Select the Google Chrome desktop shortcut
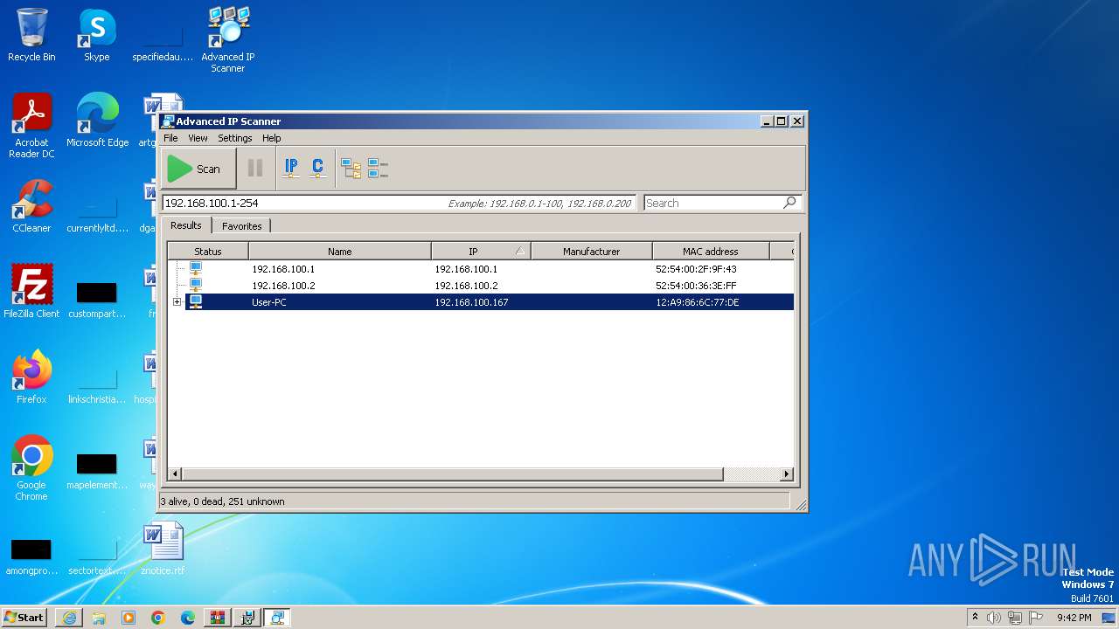Viewport: 1119px width, 629px height. (31, 468)
